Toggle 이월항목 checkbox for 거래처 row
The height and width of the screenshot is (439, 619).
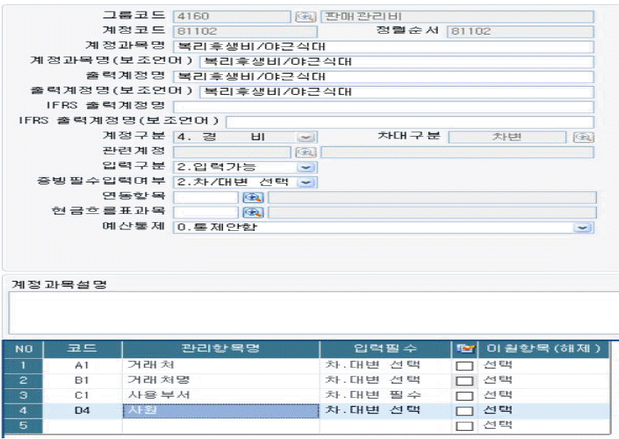point(464,365)
